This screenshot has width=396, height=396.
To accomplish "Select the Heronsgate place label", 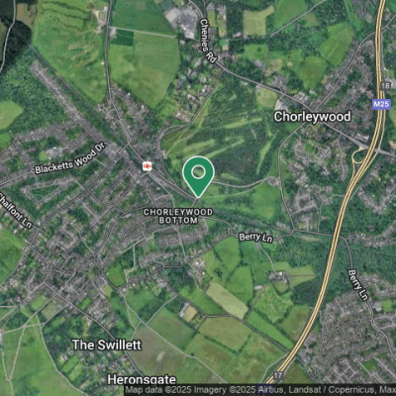I will 142,380.
